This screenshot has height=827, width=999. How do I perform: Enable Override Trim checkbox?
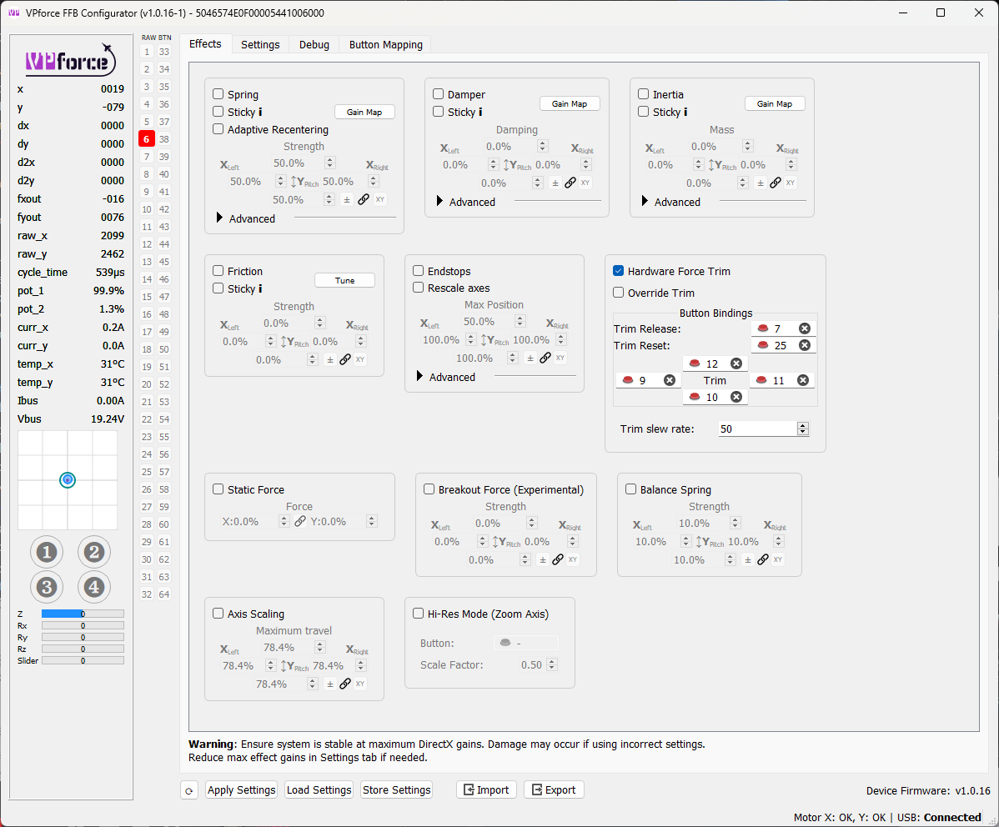coord(618,293)
